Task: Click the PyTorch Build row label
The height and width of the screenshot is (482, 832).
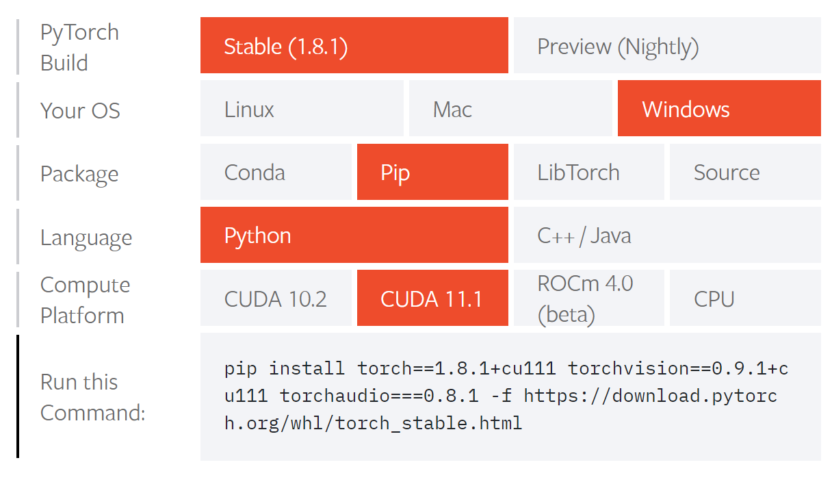Action: (79, 47)
